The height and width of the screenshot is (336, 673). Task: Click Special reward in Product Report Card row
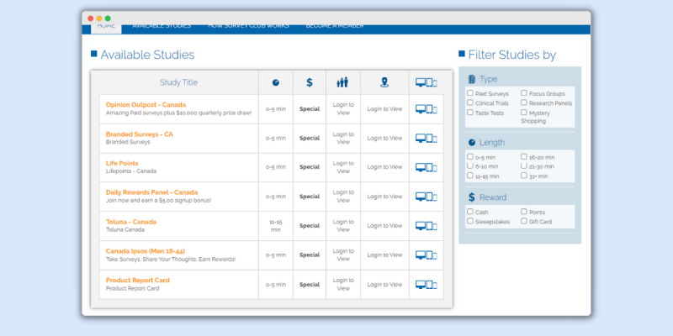point(310,285)
